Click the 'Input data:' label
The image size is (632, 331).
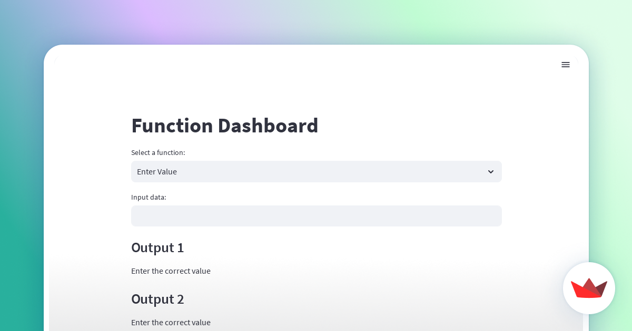(x=149, y=197)
